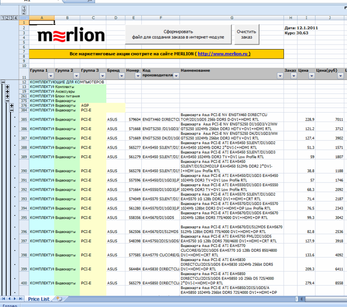347x307 pixels.
Task: Select the Price List sheet tab
Action: (x=39, y=299)
